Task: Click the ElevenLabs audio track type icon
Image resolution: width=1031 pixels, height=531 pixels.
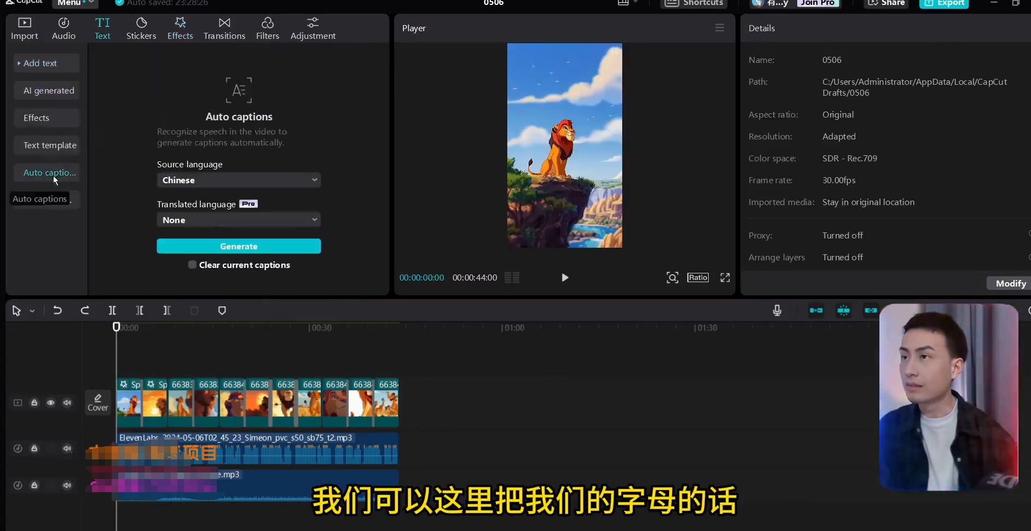Action: coord(18,448)
